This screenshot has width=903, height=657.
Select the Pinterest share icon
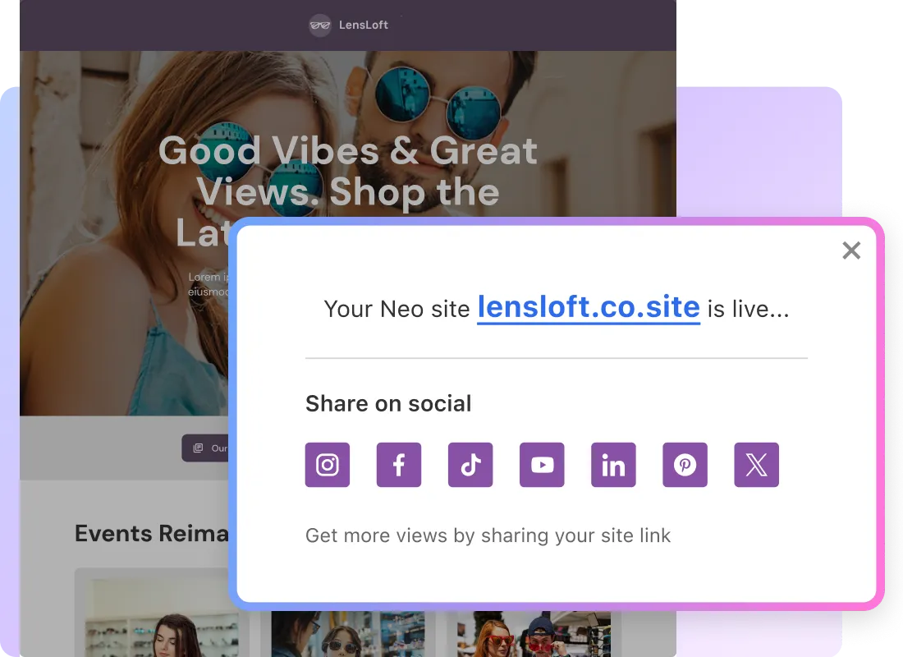coord(685,465)
